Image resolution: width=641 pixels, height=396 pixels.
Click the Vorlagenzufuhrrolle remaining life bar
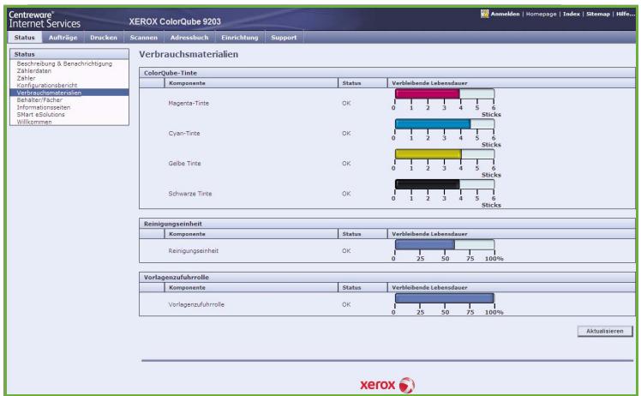coord(445,298)
